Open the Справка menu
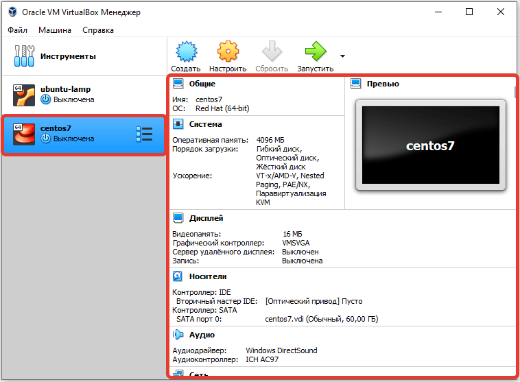Image resolution: width=520 pixels, height=382 pixels. point(98,30)
